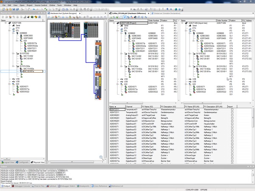Click the New file icon in main toolbar
This screenshot has width=255, height=191.
[3, 8]
